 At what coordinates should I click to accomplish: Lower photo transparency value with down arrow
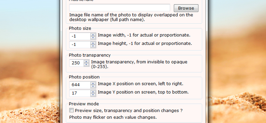click(86, 64)
